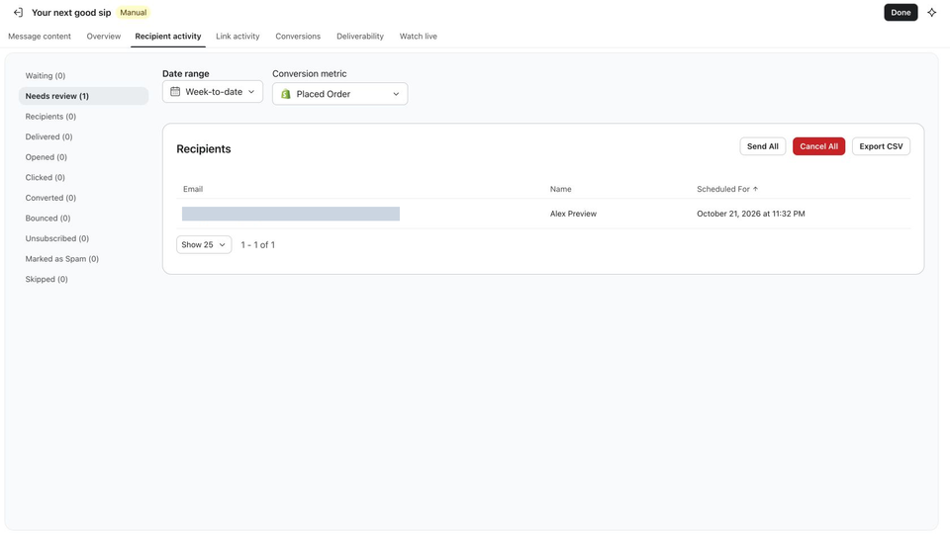950x535 pixels.
Task: Select the Recipient activity tab
Action: 168,37
